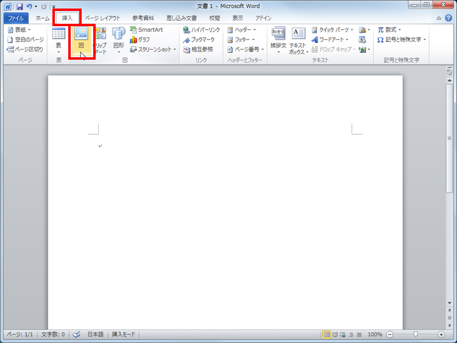The image size is (457, 343).
Task: Switch to Web Layout view
Action: pyautogui.click(x=342, y=334)
